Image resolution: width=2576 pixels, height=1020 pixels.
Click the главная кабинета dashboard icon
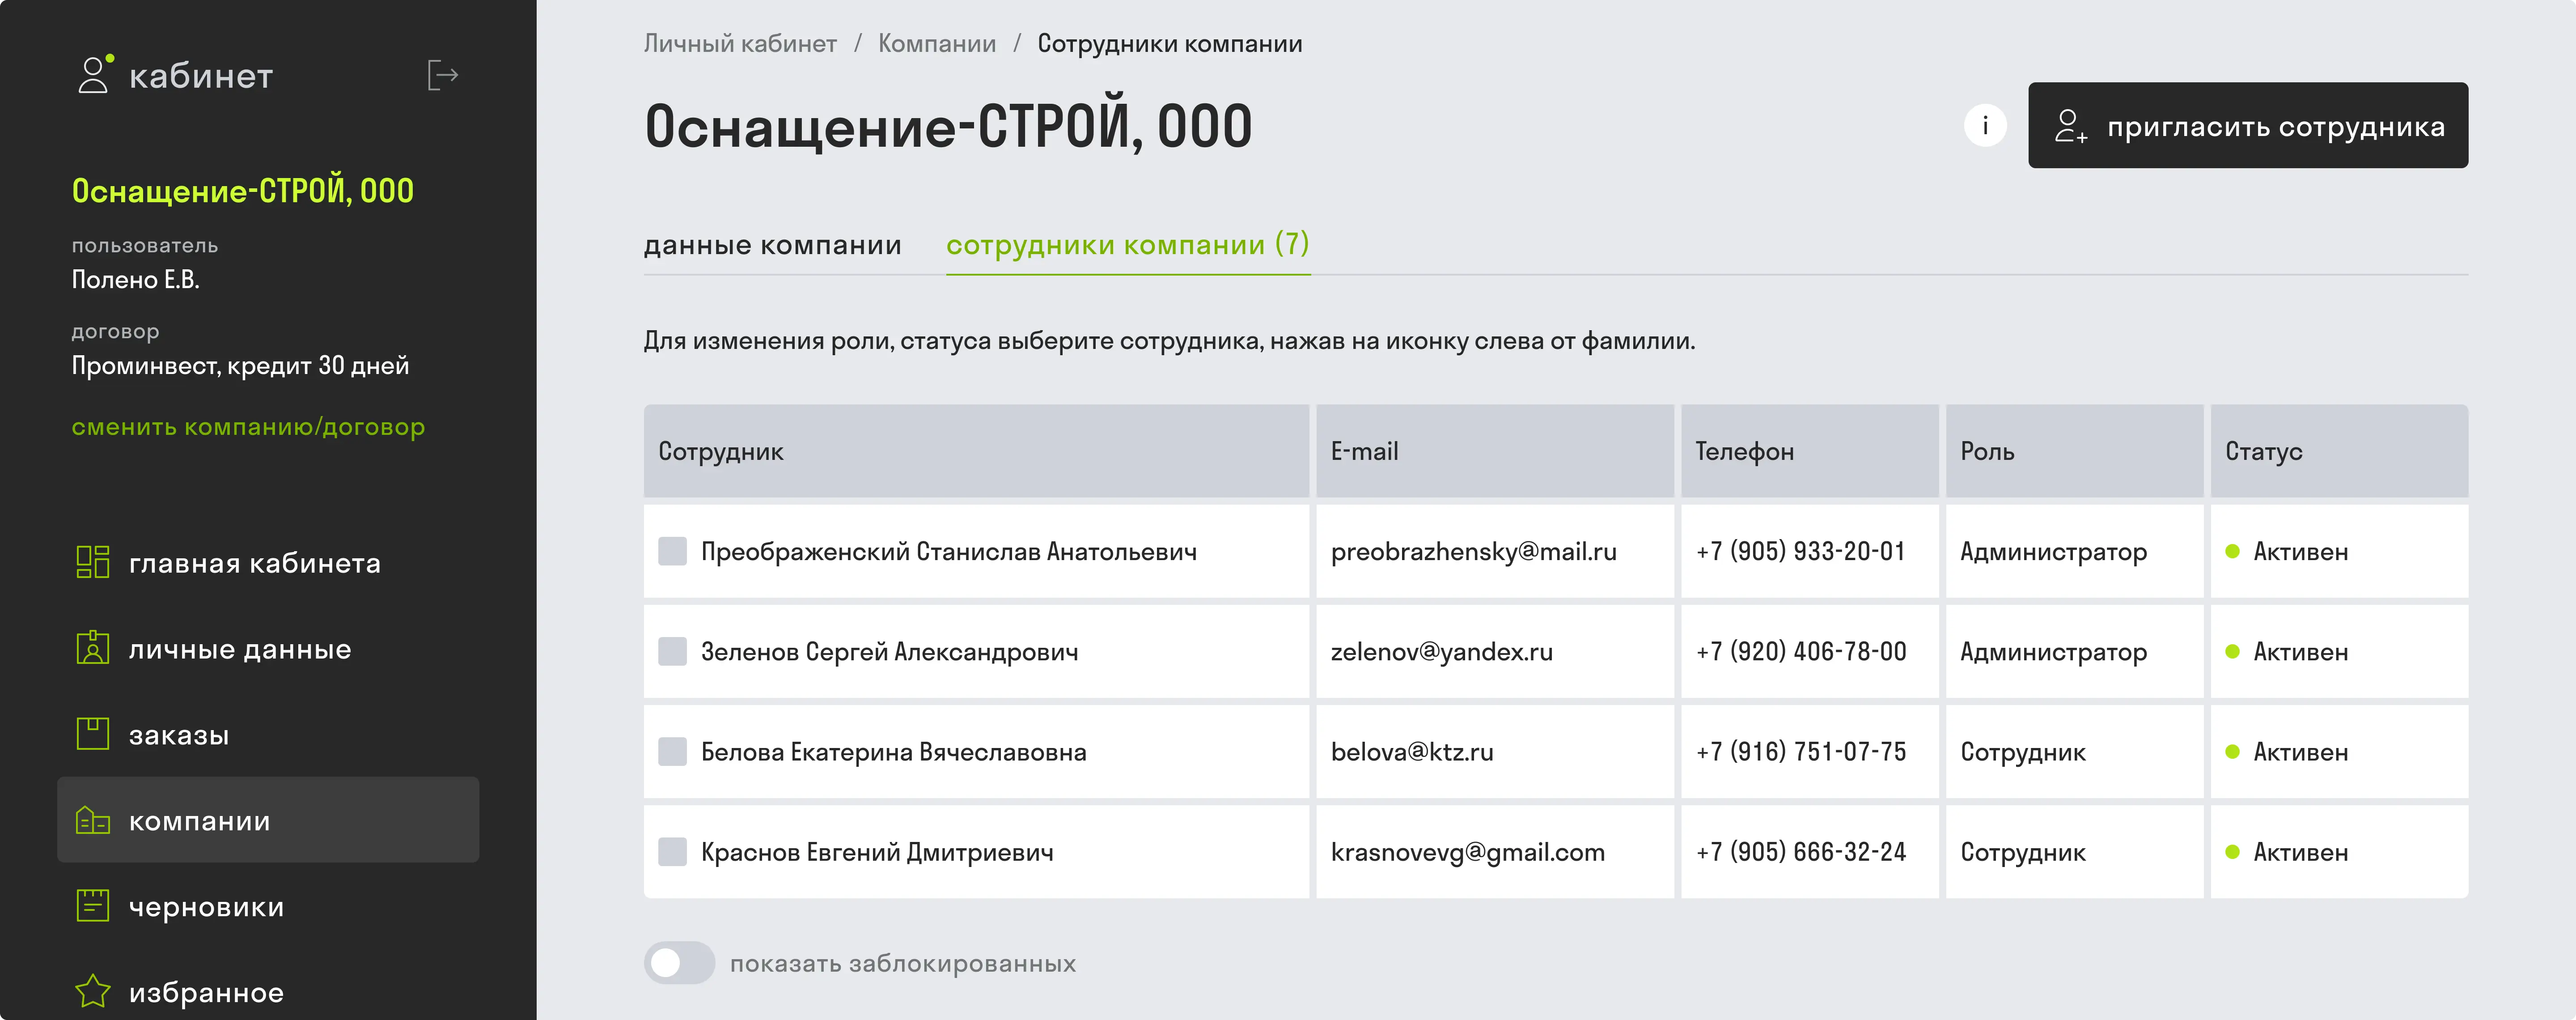[93, 562]
